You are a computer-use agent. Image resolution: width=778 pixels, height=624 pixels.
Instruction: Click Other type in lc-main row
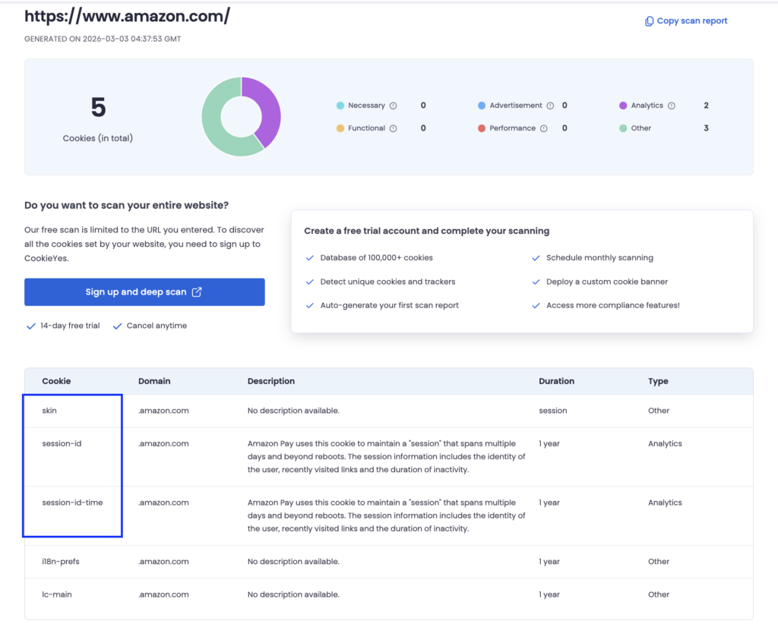point(659,594)
